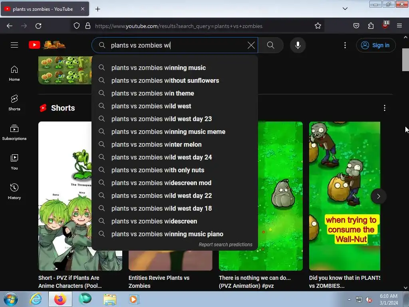Open Windows Explorer folder in taskbar
Screen dimensions: 409x307
click(110, 299)
